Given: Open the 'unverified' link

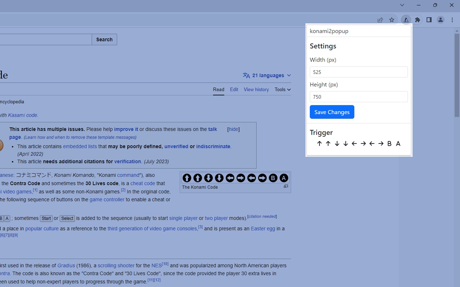Looking at the screenshot, I should click(176, 146).
